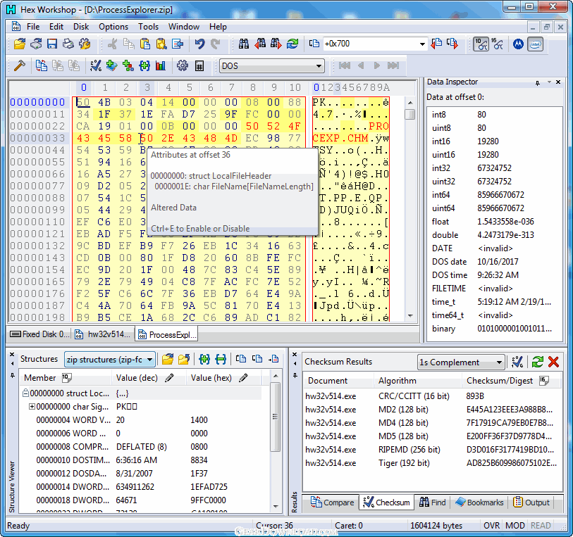
Task: Click the Value (dec) pencil edit icon
Action: tap(169, 378)
